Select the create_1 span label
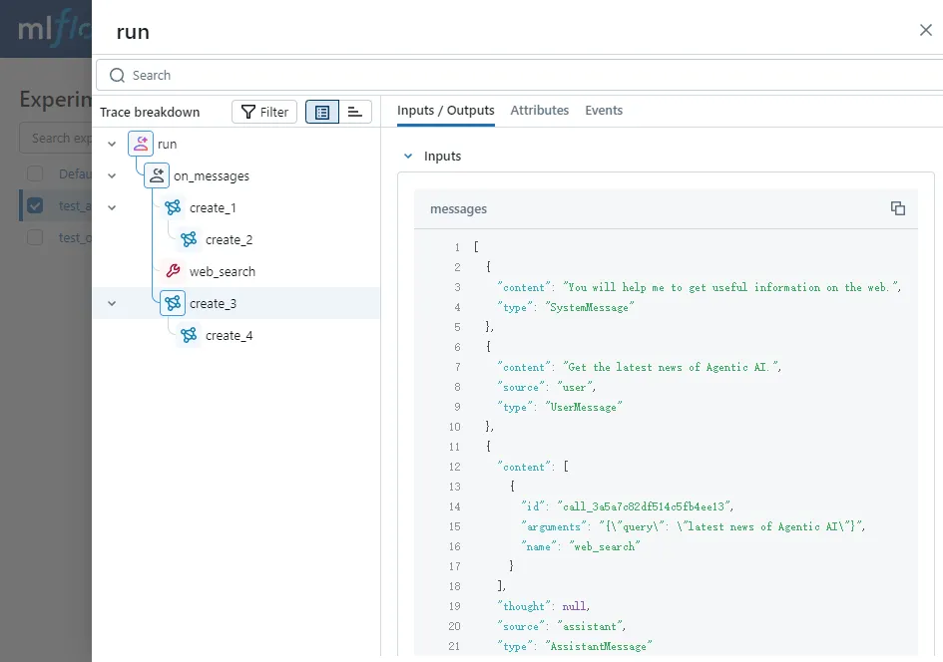The height and width of the screenshot is (662, 943). pos(213,207)
